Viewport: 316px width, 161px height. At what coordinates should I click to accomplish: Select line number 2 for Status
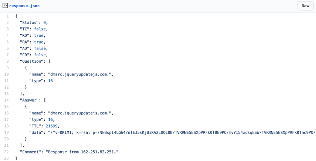point(7,23)
